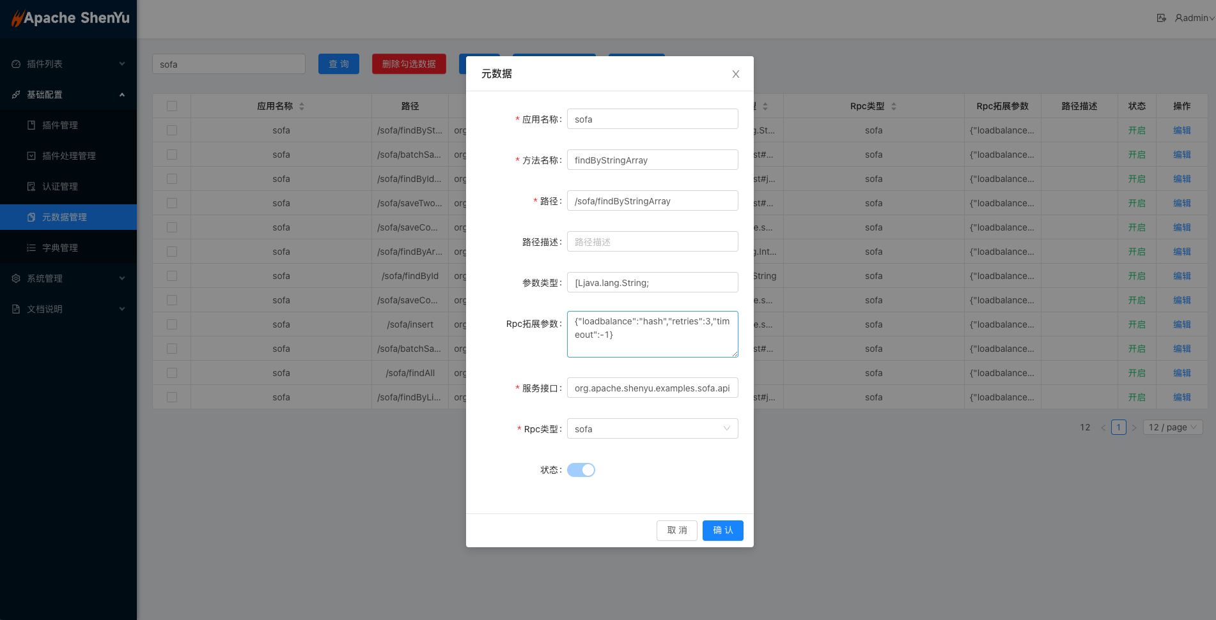Open the 12 / page size dropdown
The height and width of the screenshot is (620, 1216).
[1173, 427]
